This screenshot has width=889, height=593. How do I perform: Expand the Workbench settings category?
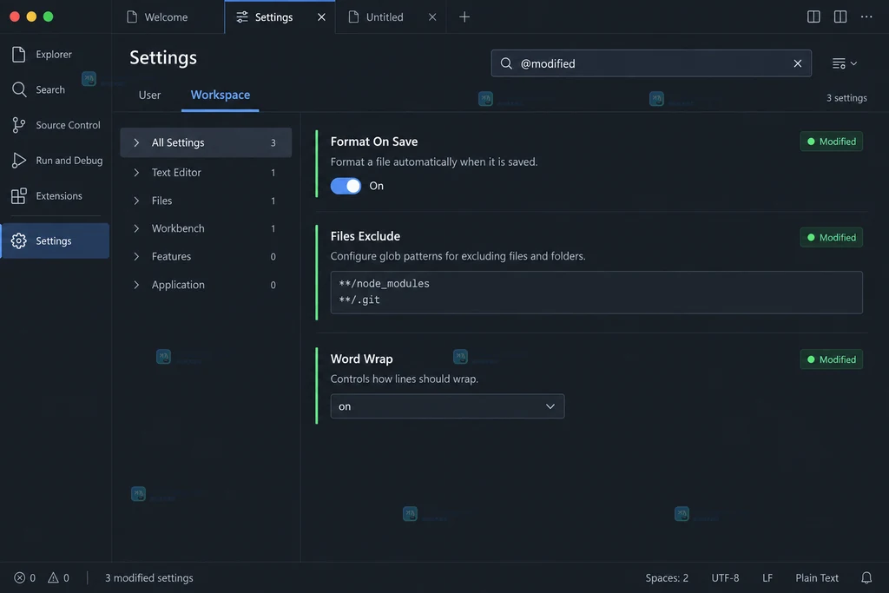click(206, 228)
